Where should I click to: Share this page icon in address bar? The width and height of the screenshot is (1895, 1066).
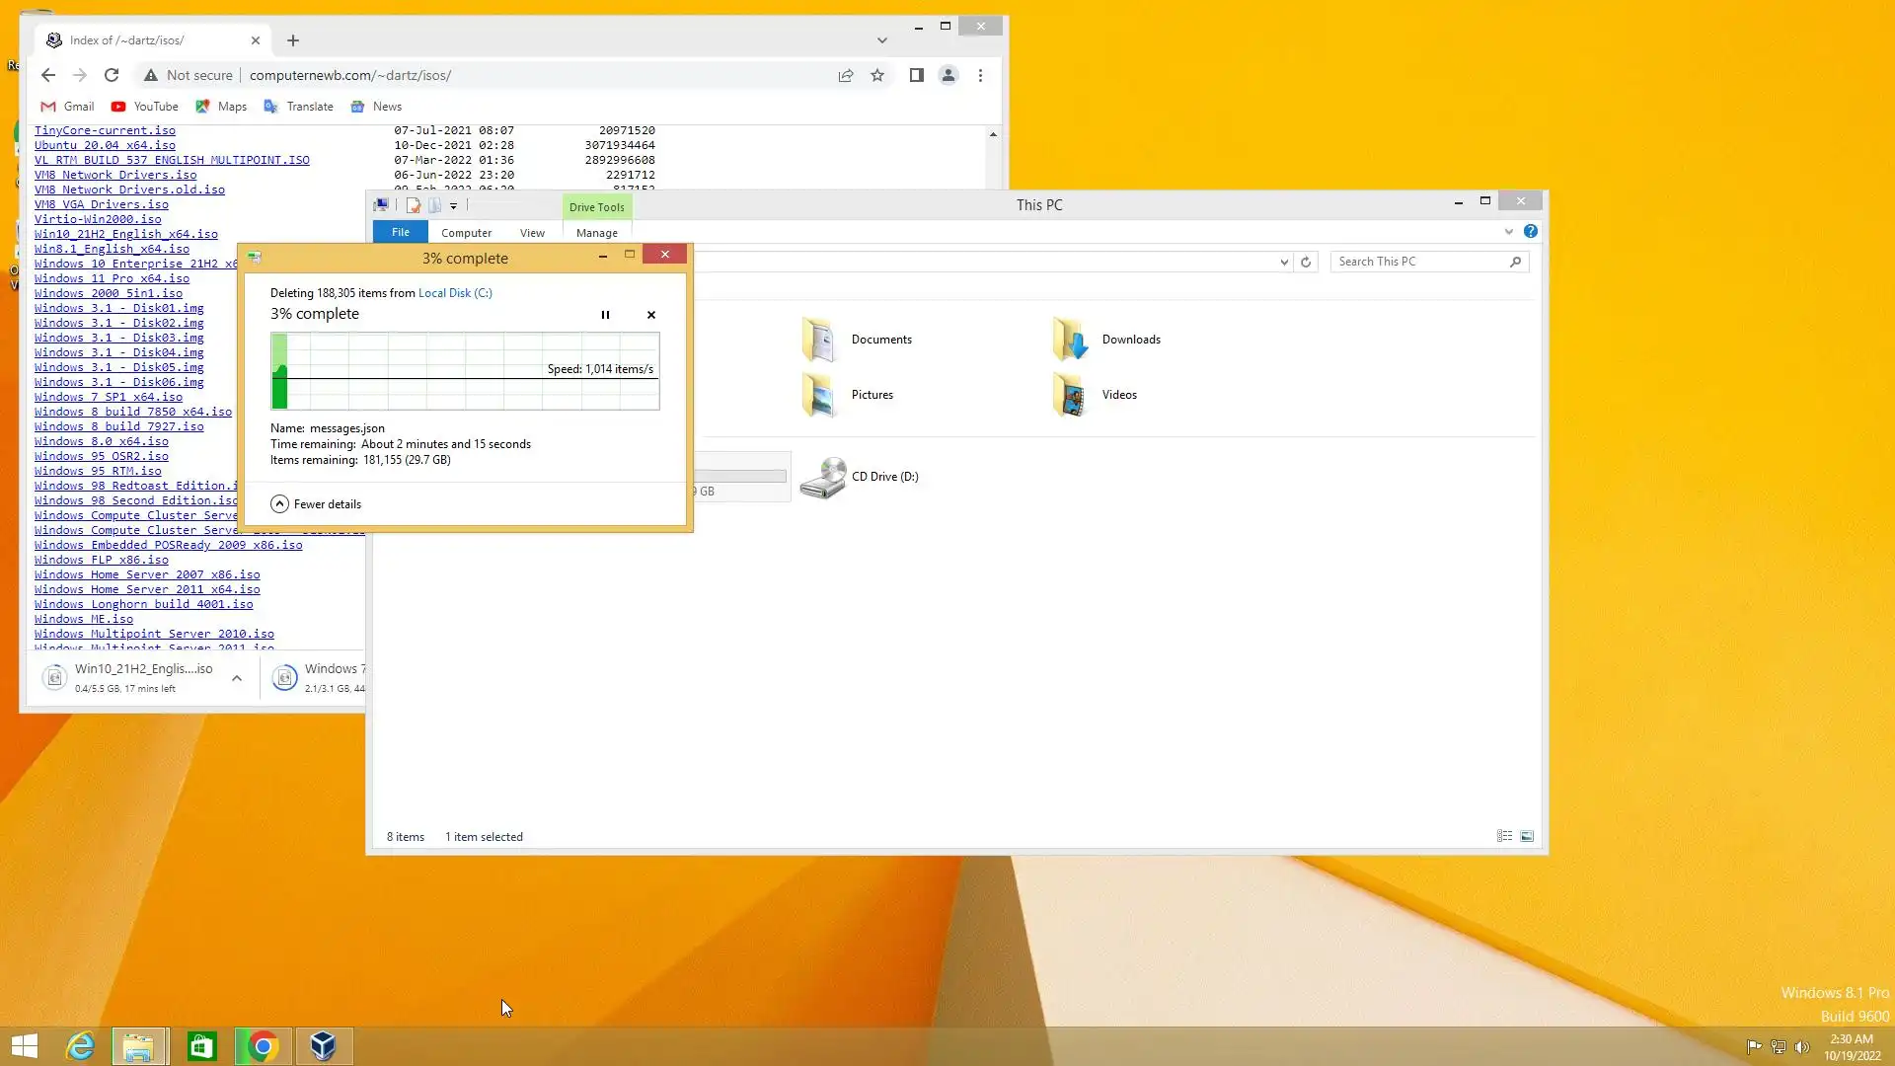pyautogui.click(x=846, y=75)
